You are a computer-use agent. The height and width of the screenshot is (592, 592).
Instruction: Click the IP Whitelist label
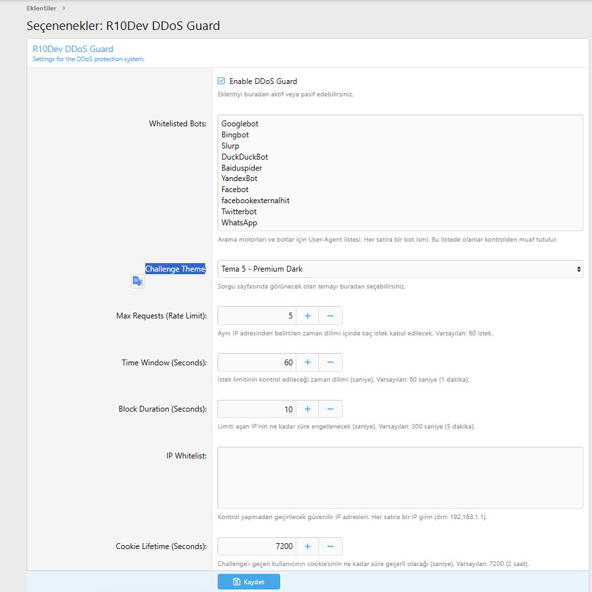coord(186,456)
